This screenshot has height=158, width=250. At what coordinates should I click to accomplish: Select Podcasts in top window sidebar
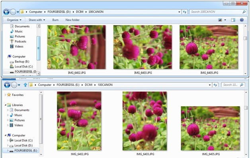(18, 41)
